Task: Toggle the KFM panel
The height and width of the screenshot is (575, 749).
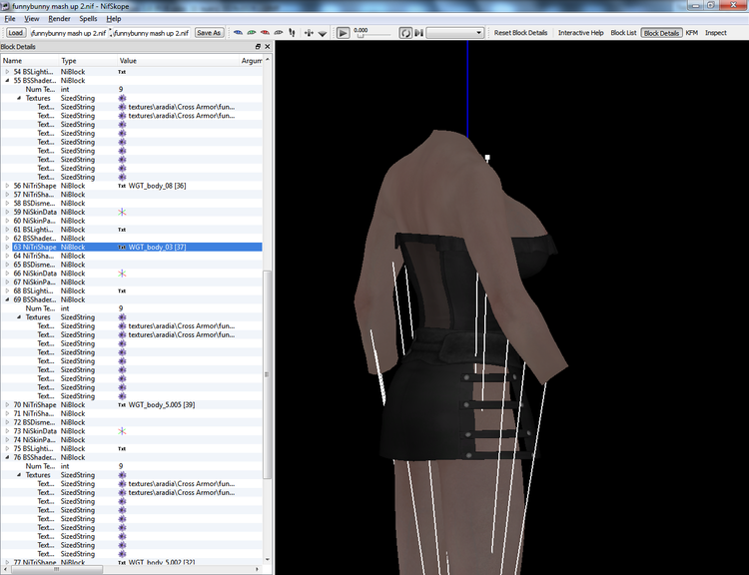Action: [692, 33]
